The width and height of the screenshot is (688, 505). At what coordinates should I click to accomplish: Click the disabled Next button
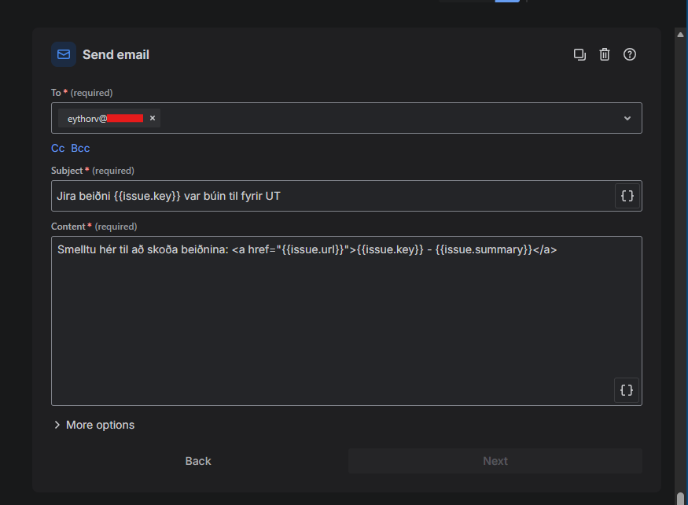coord(495,461)
